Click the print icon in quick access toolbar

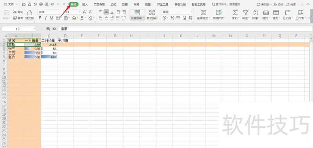pos(41,4)
